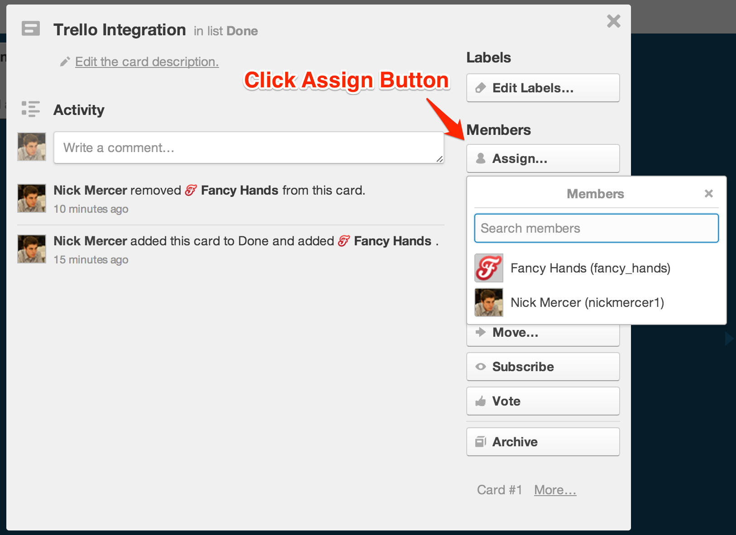Click the More… link near Card #1

tap(555, 490)
